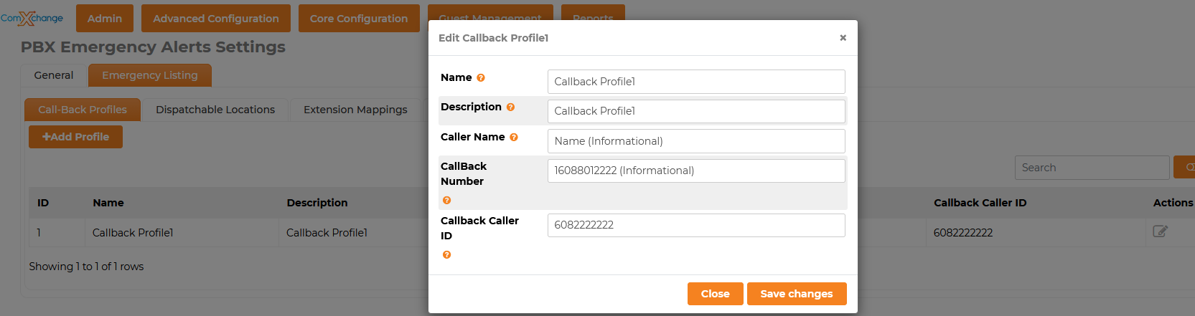Click the help icon under CallBack Number

446,201
